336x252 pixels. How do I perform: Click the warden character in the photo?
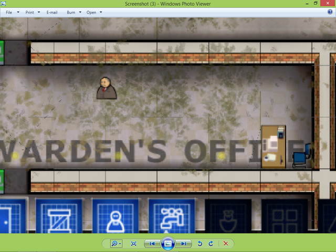[107, 88]
